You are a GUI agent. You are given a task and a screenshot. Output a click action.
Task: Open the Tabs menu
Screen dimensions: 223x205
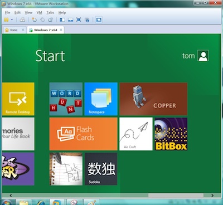click(x=50, y=13)
